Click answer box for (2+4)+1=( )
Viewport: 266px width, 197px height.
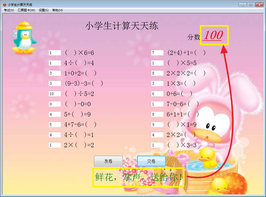157,52
